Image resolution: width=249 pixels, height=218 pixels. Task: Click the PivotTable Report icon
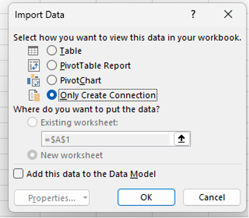coord(34,65)
